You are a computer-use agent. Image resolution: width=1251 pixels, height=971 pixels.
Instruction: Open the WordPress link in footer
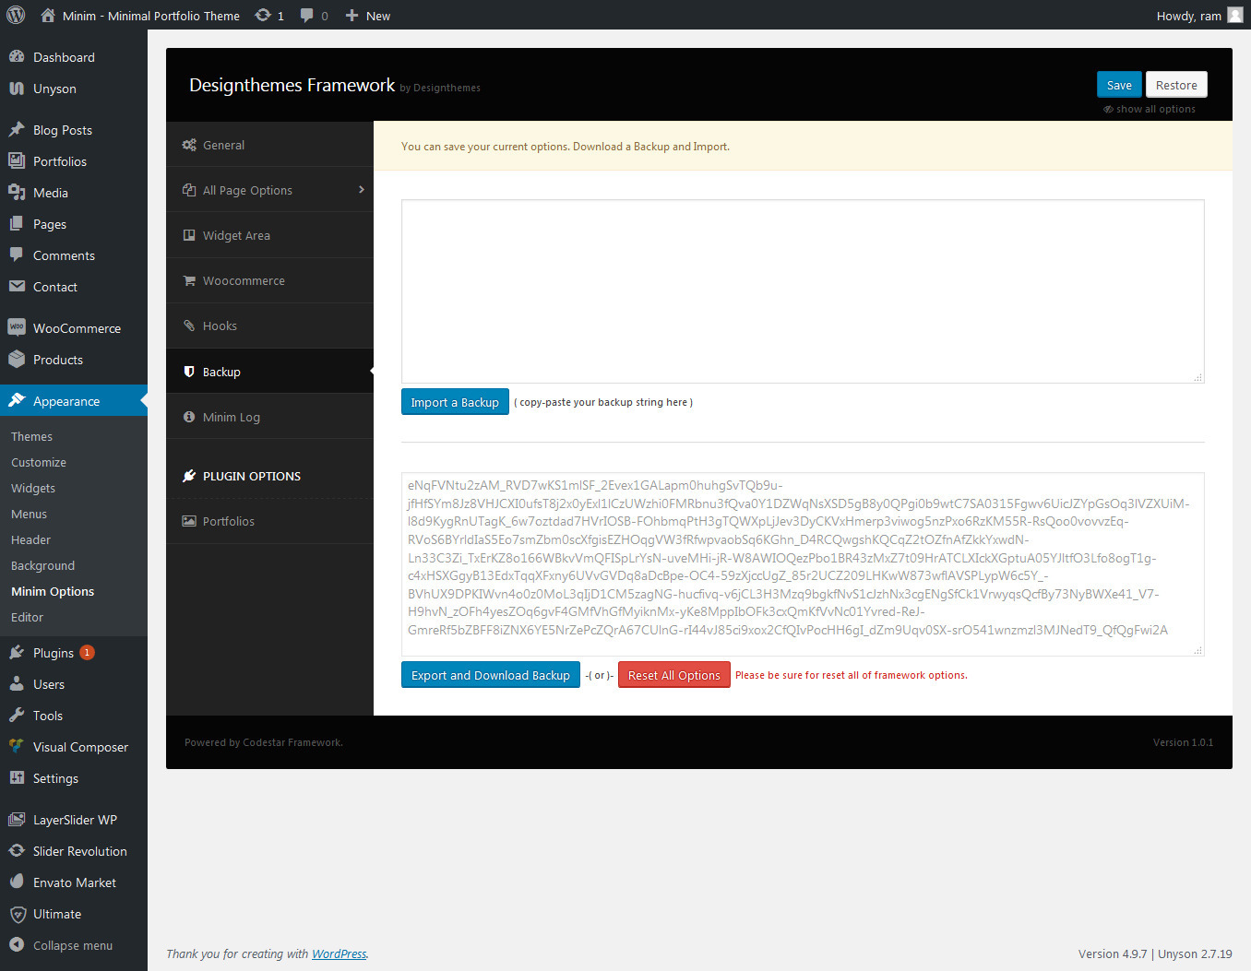point(339,953)
